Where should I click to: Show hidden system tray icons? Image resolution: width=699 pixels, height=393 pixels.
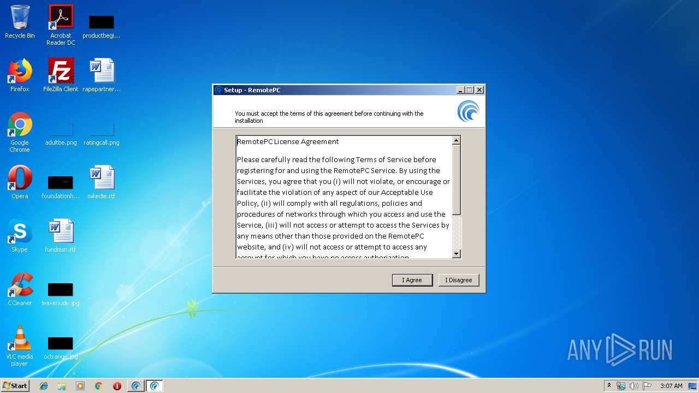click(x=609, y=386)
